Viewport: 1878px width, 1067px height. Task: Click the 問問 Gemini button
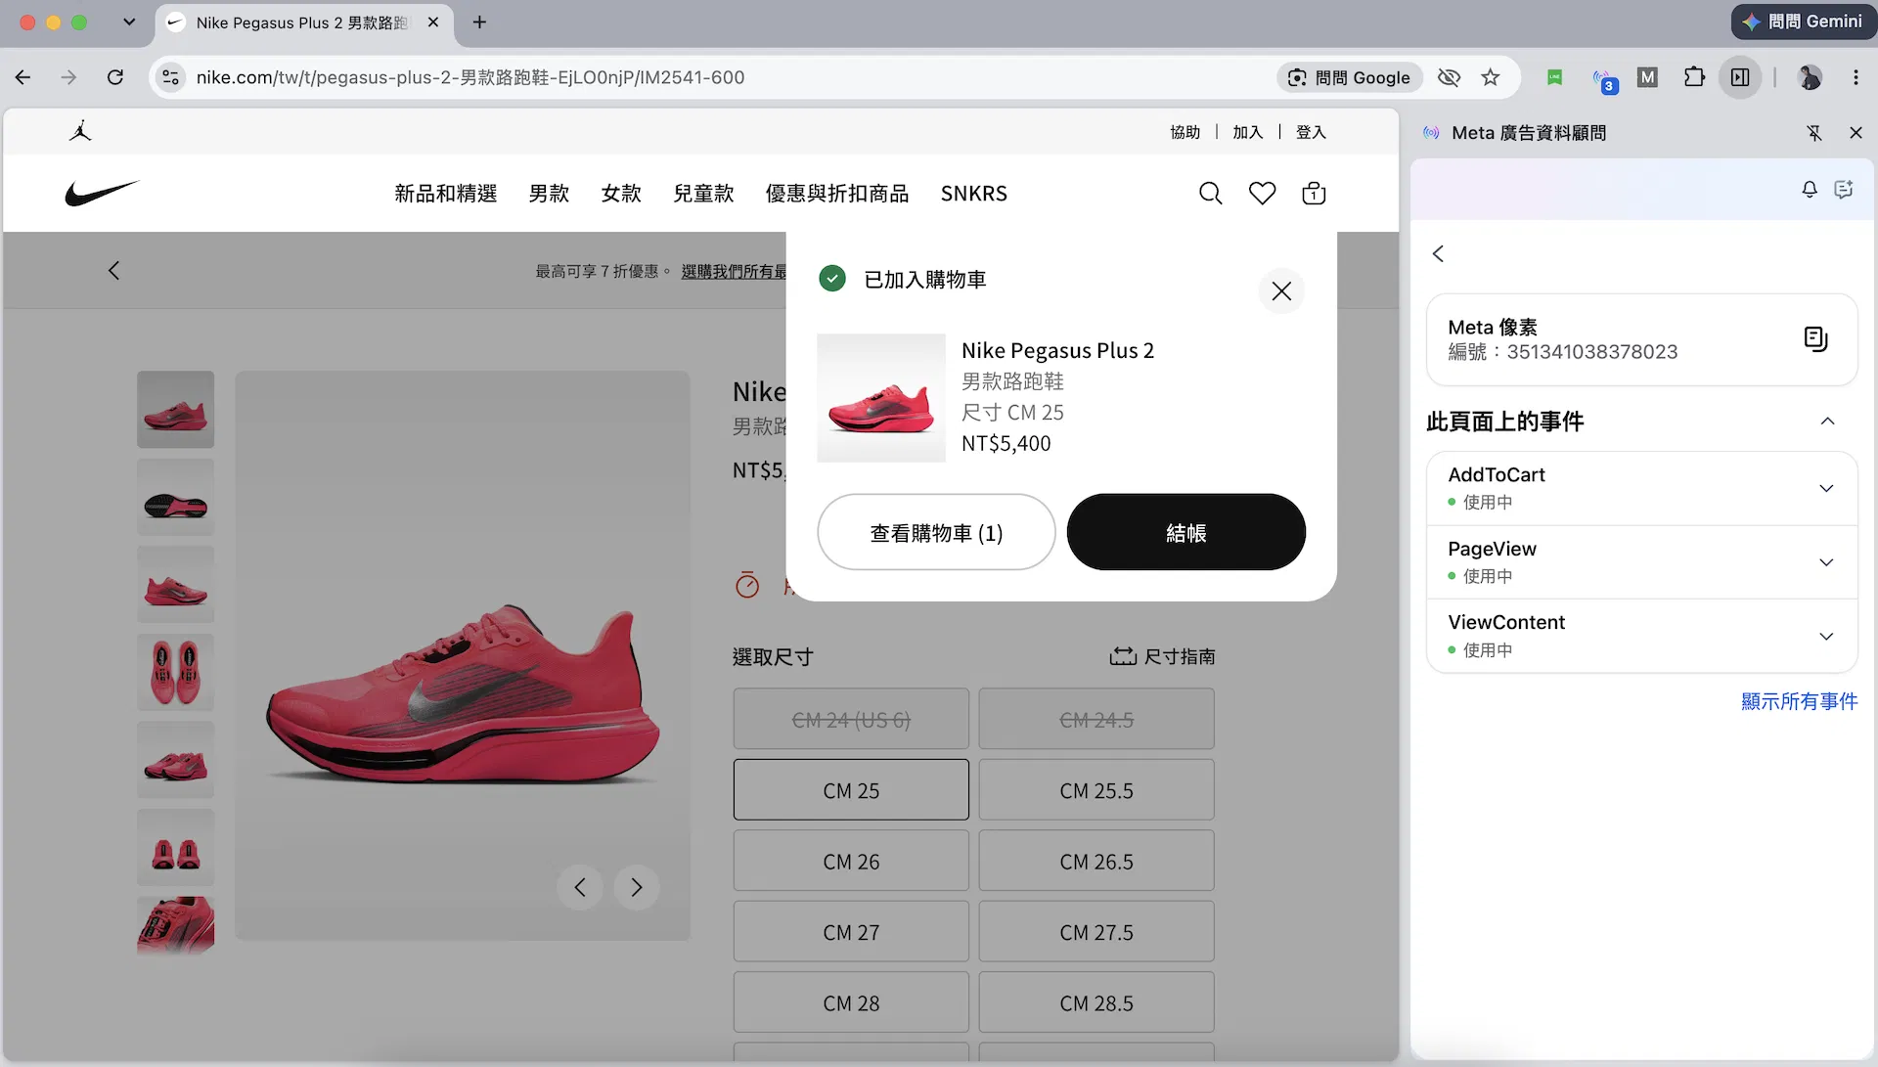point(1803,22)
